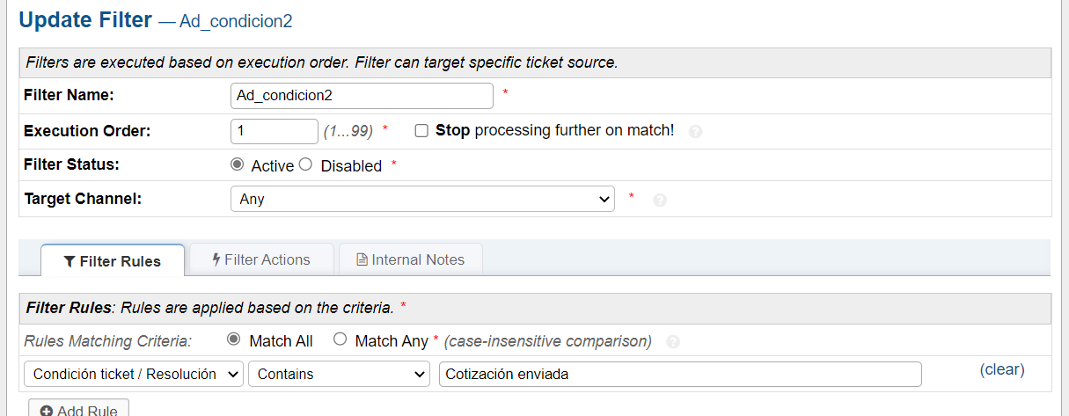1069x416 pixels.
Task: Open the Target Channel dropdown
Action: (x=422, y=199)
